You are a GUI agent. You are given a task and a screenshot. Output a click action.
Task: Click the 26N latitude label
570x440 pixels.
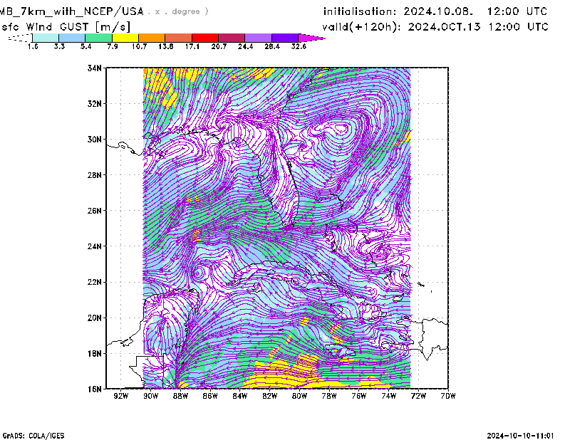pyautogui.click(x=95, y=210)
